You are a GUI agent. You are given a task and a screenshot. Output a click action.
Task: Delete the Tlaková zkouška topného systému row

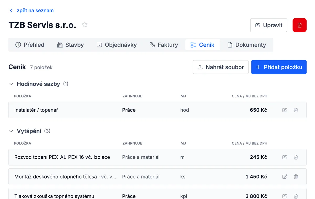(296, 196)
